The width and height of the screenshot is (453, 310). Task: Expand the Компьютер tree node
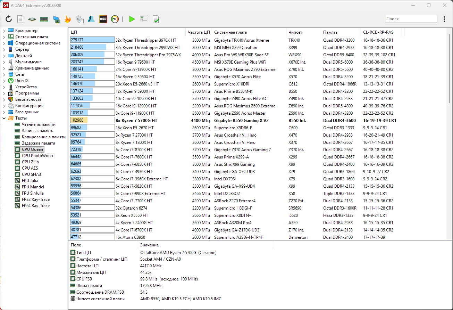pos(4,31)
